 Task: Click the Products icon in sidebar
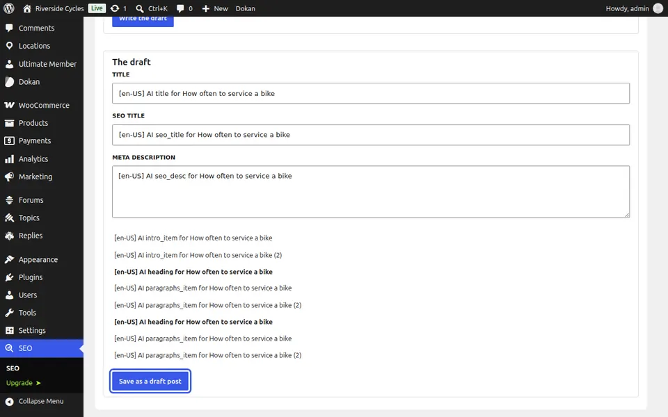[9, 123]
